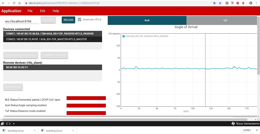Screen dimensions: 260x134
Task: Expand the bottom status bar arrow
Action: (x=14, y=124)
